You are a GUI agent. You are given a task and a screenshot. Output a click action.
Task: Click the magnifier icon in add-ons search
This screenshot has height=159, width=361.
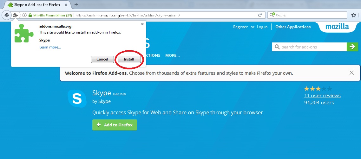[277, 47]
